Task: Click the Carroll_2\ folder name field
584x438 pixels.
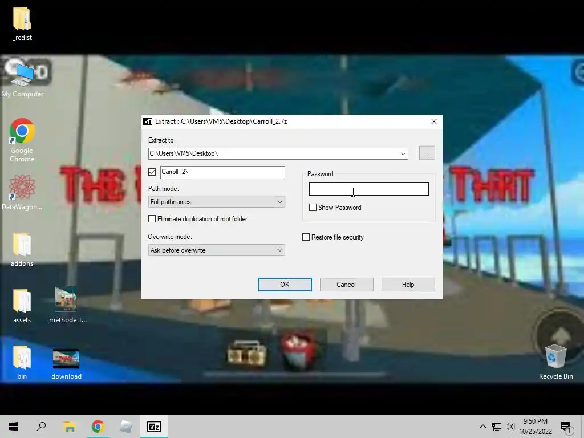Action: coord(223,172)
